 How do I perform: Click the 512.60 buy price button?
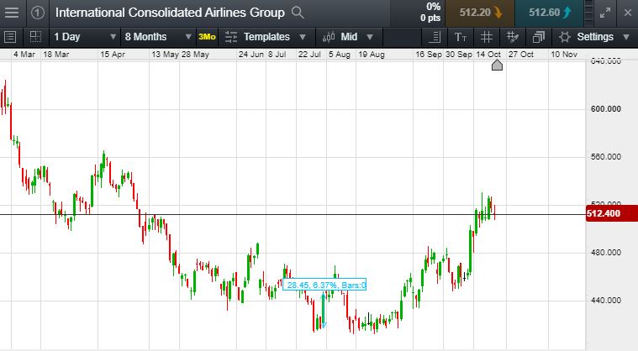549,13
